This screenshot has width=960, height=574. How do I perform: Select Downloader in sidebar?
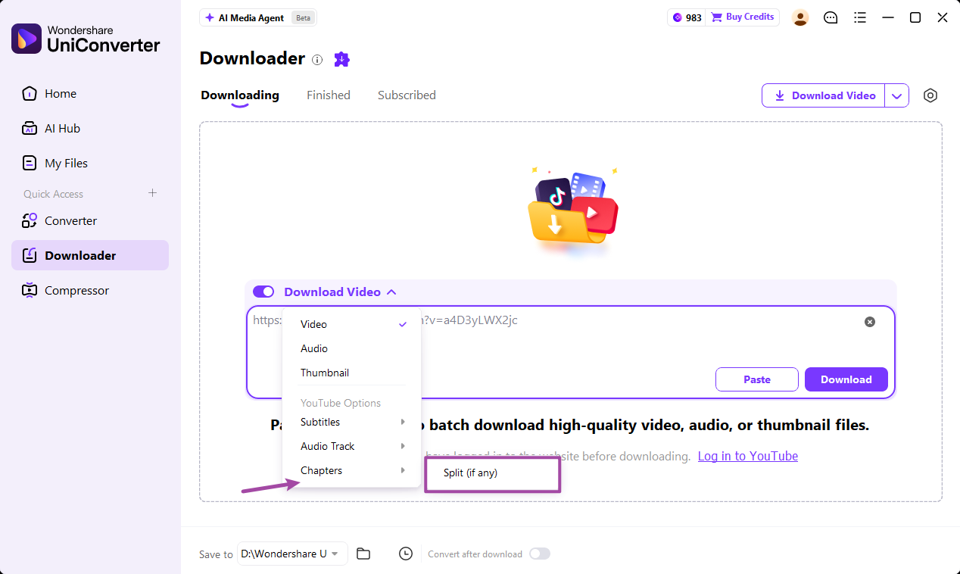click(x=90, y=256)
